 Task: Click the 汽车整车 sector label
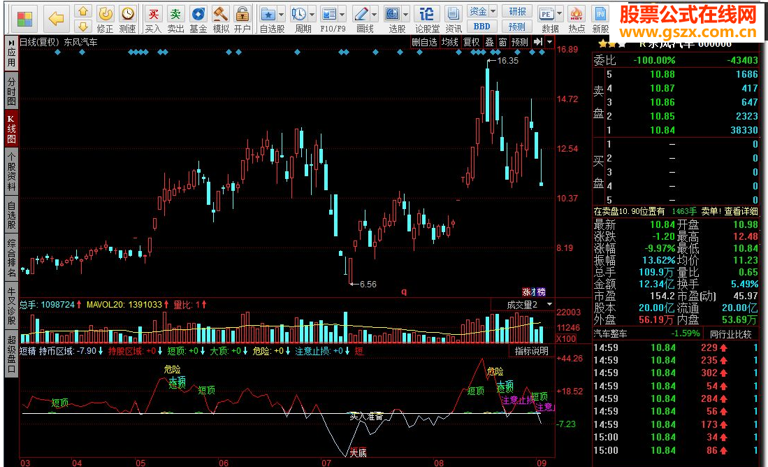coord(610,333)
